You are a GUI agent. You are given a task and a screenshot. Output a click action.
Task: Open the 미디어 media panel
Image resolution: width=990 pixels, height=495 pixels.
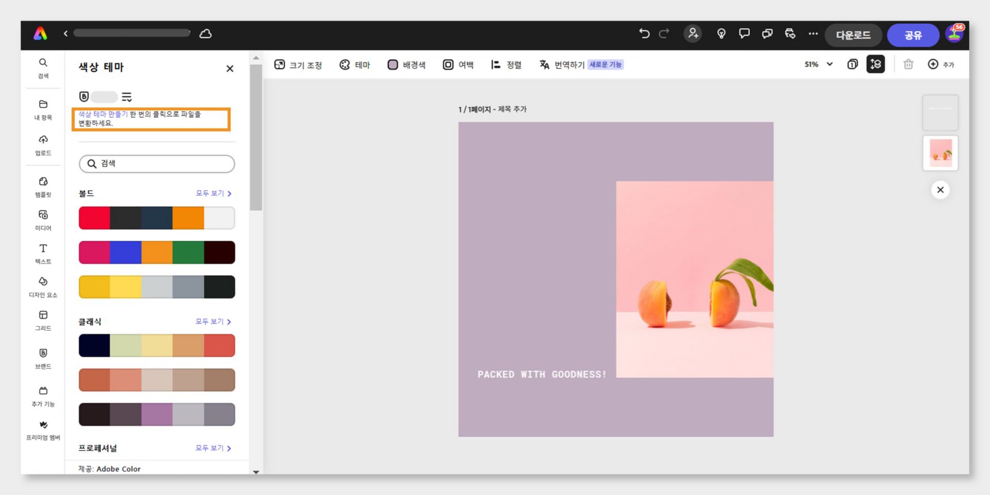tap(43, 220)
